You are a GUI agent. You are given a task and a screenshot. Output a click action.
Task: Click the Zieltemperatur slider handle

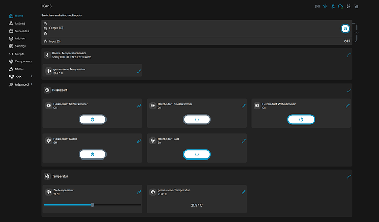92,205
